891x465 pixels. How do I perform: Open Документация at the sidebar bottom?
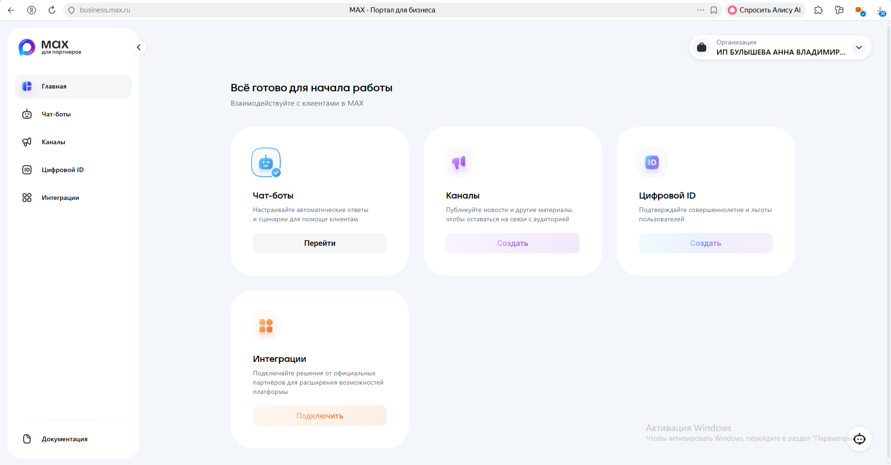pos(73,439)
